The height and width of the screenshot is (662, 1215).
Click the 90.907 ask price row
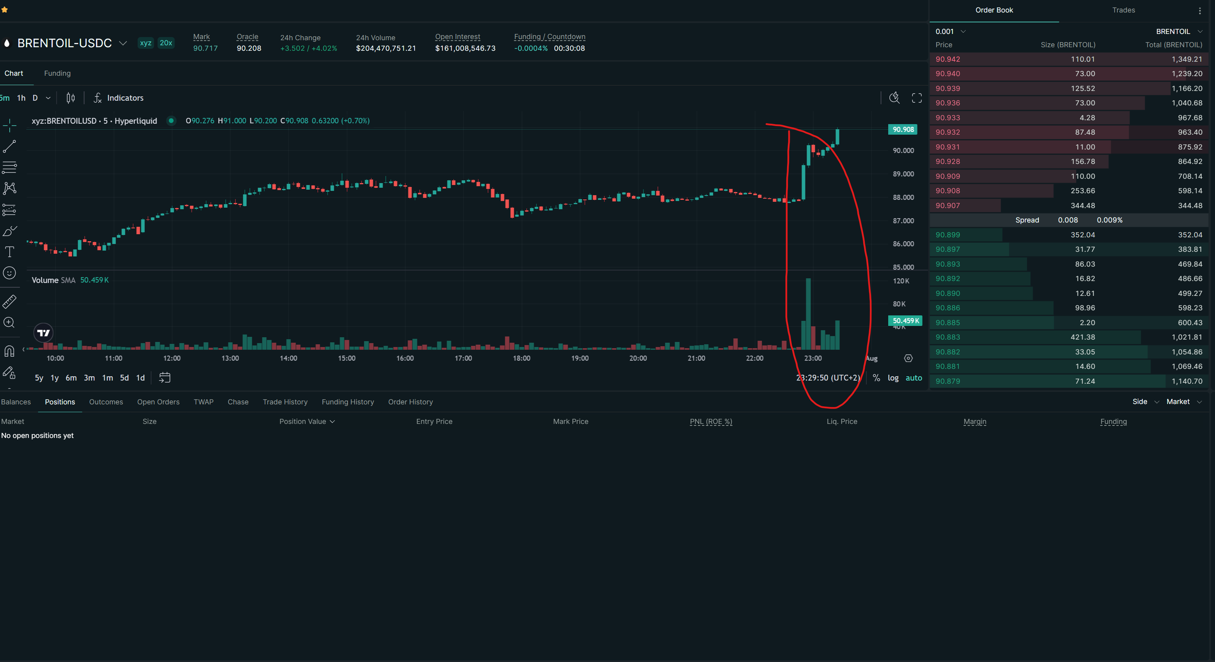click(x=1068, y=206)
